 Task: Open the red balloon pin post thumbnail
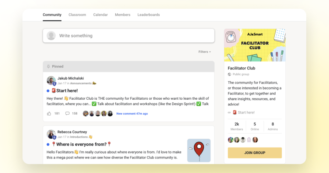pos(199,150)
